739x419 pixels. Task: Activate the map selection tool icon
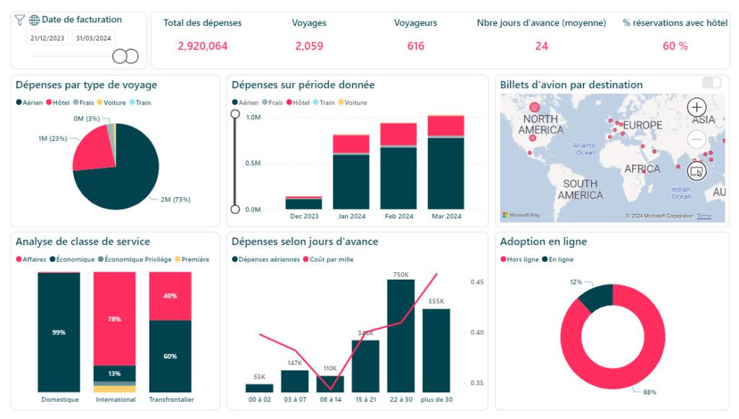click(696, 171)
